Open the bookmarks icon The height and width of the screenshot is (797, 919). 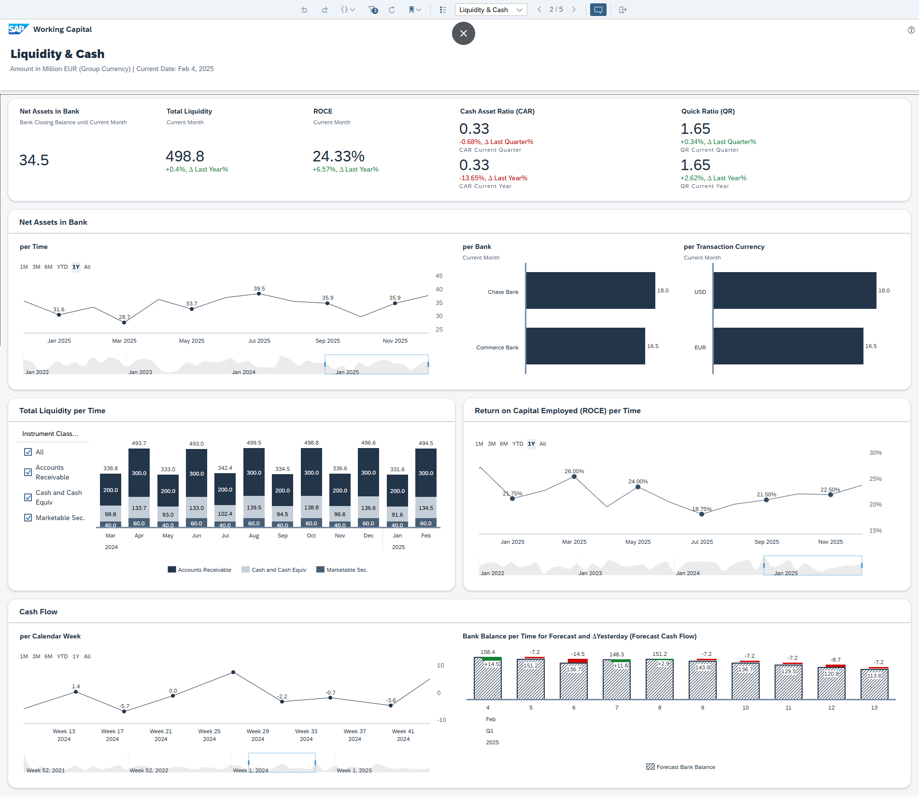(411, 10)
